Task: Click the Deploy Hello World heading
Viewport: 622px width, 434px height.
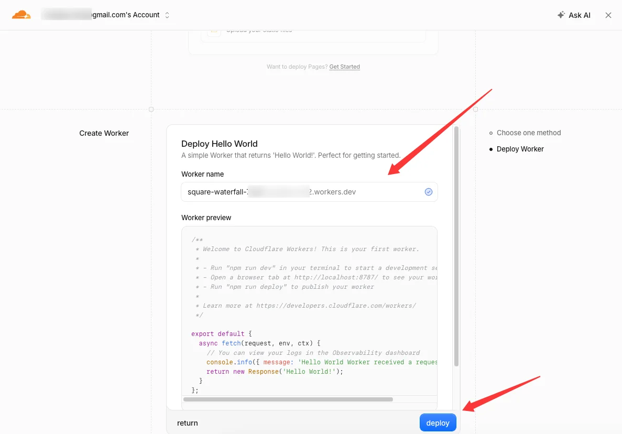Action: point(220,144)
